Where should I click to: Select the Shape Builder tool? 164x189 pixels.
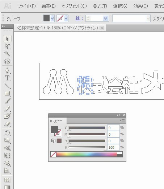coord(7,164)
